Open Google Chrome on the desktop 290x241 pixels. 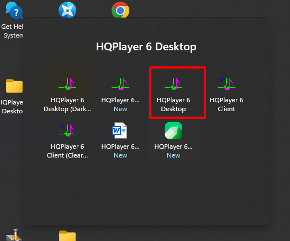[x=120, y=9]
